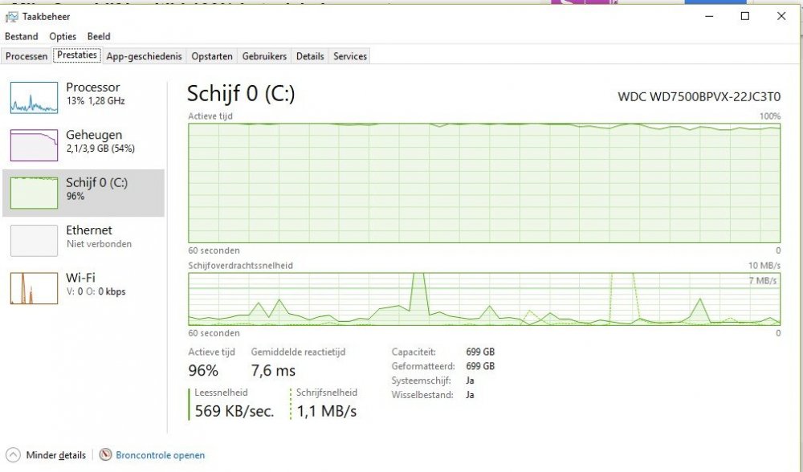The width and height of the screenshot is (803, 472).
Task: Switch to the Services tab
Action: click(x=350, y=56)
